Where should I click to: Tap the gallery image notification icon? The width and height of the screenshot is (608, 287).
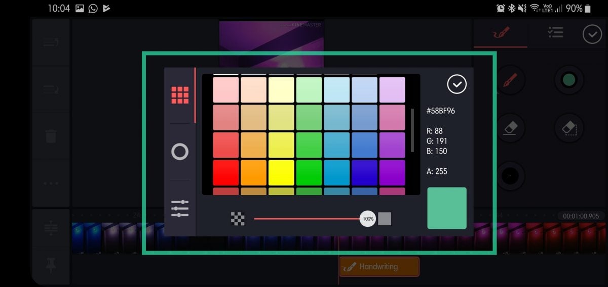coord(80,8)
